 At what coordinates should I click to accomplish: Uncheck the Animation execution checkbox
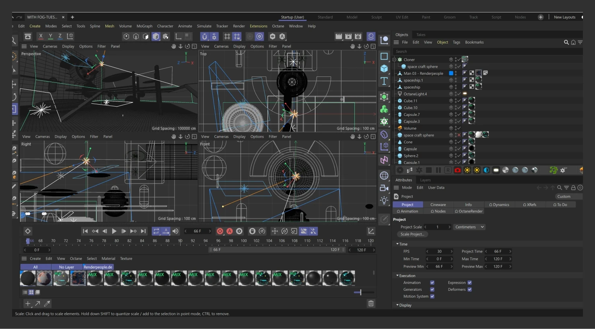(432, 283)
